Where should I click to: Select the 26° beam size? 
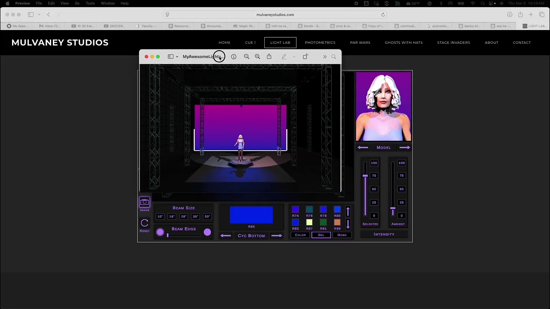click(x=183, y=217)
